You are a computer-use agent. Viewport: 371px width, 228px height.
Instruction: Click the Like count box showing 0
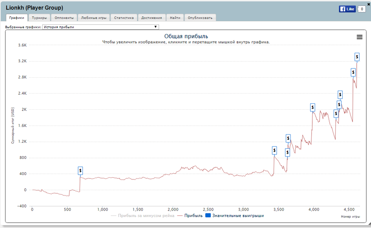pyautogui.click(x=362, y=9)
